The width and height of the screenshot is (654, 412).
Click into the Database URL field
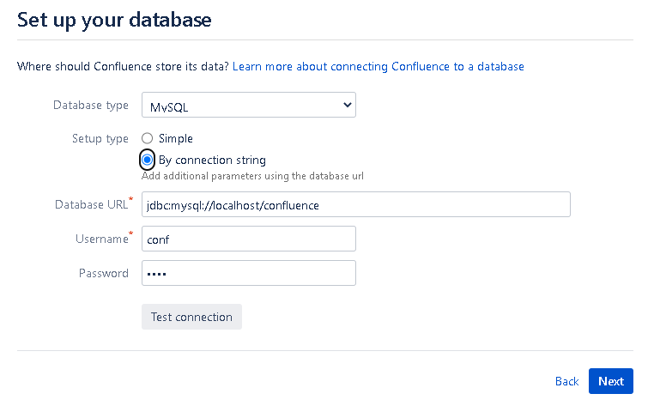tap(356, 204)
